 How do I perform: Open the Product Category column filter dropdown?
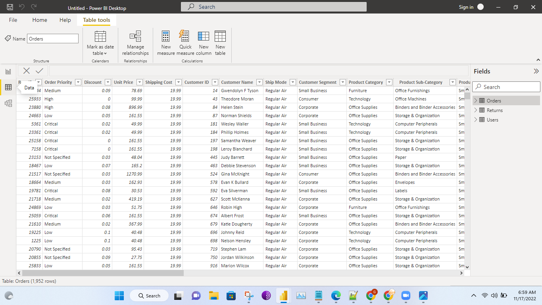click(x=389, y=82)
